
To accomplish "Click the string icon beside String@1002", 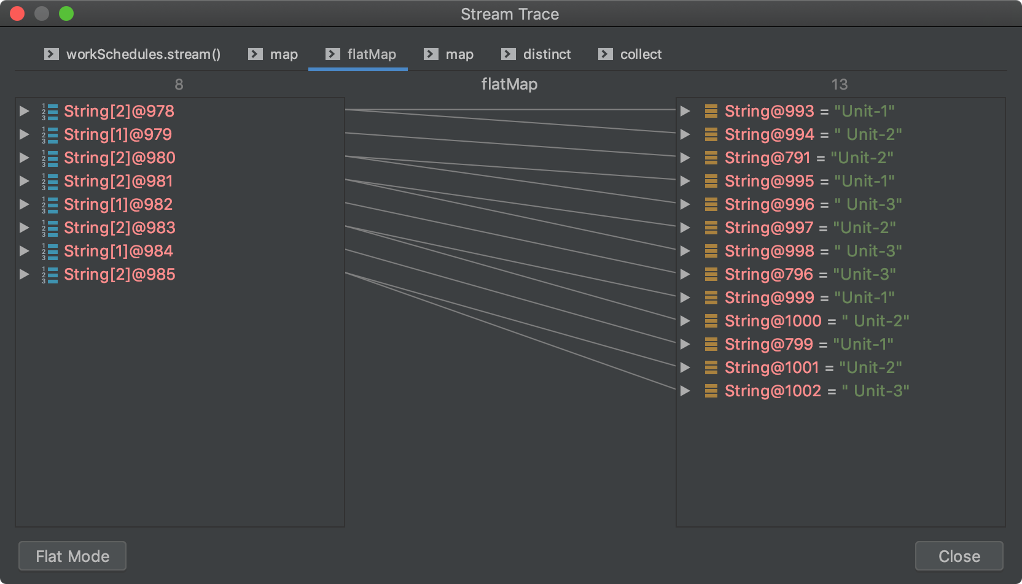I will 711,391.
